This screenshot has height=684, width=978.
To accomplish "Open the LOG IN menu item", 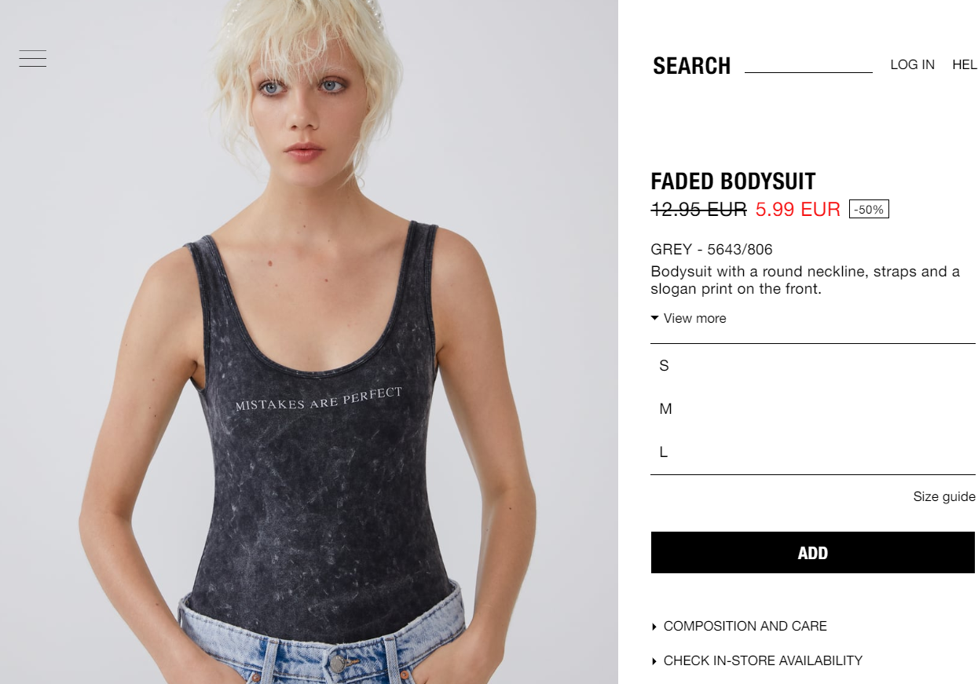I will tap(912, 64).
